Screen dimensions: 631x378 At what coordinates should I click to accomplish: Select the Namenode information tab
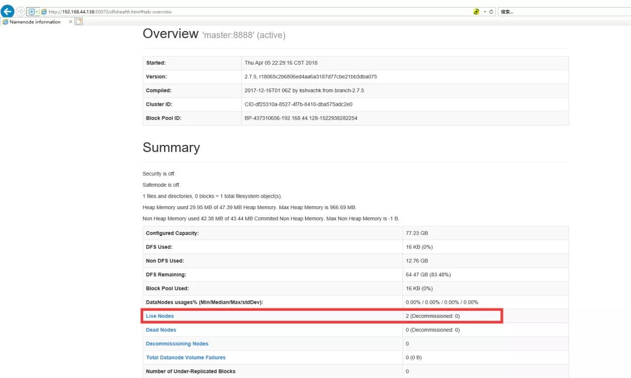35,22
